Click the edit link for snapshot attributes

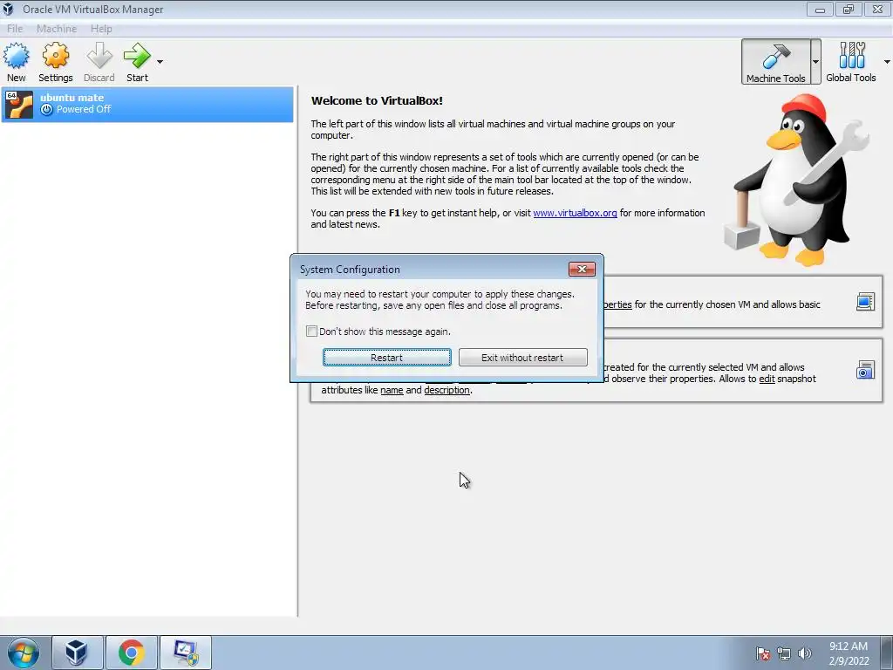point(767,379)
